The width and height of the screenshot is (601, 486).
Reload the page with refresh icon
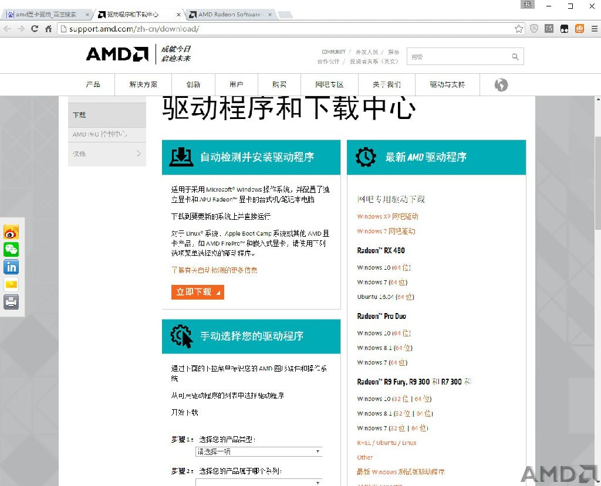coord(35,29)
